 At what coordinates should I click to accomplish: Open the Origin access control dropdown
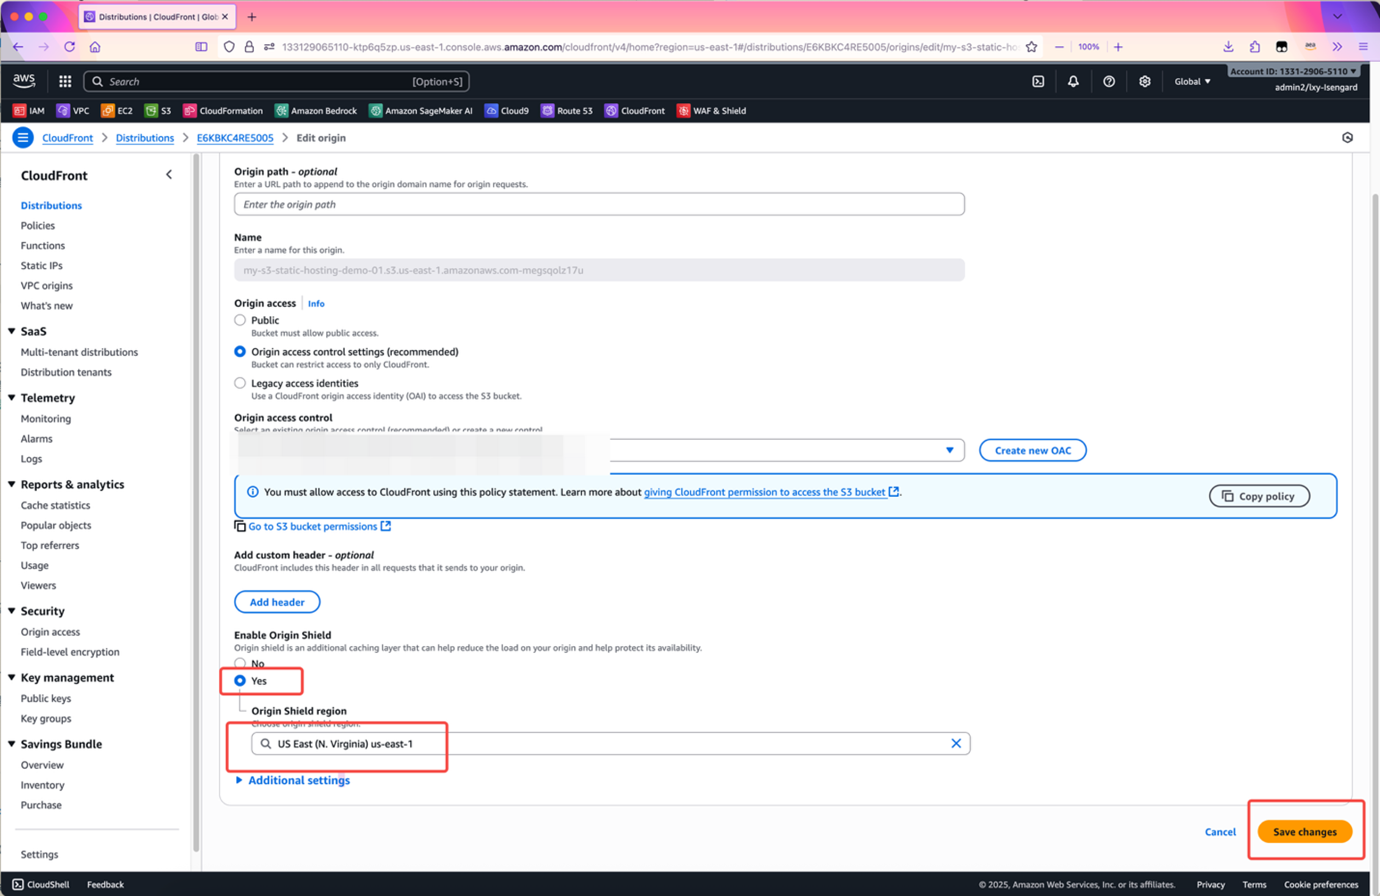point(949,450)
